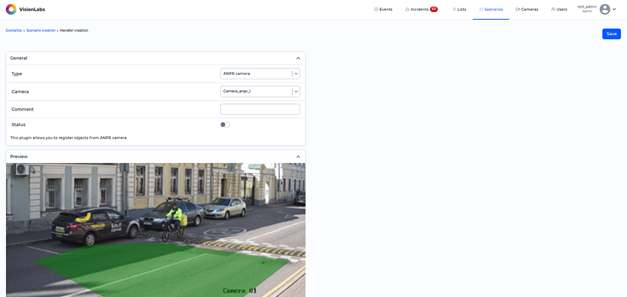Viewport: 627px width, 297px height.
Task: Expand the test_admin account menu arrow
Action: click(614, 9)
